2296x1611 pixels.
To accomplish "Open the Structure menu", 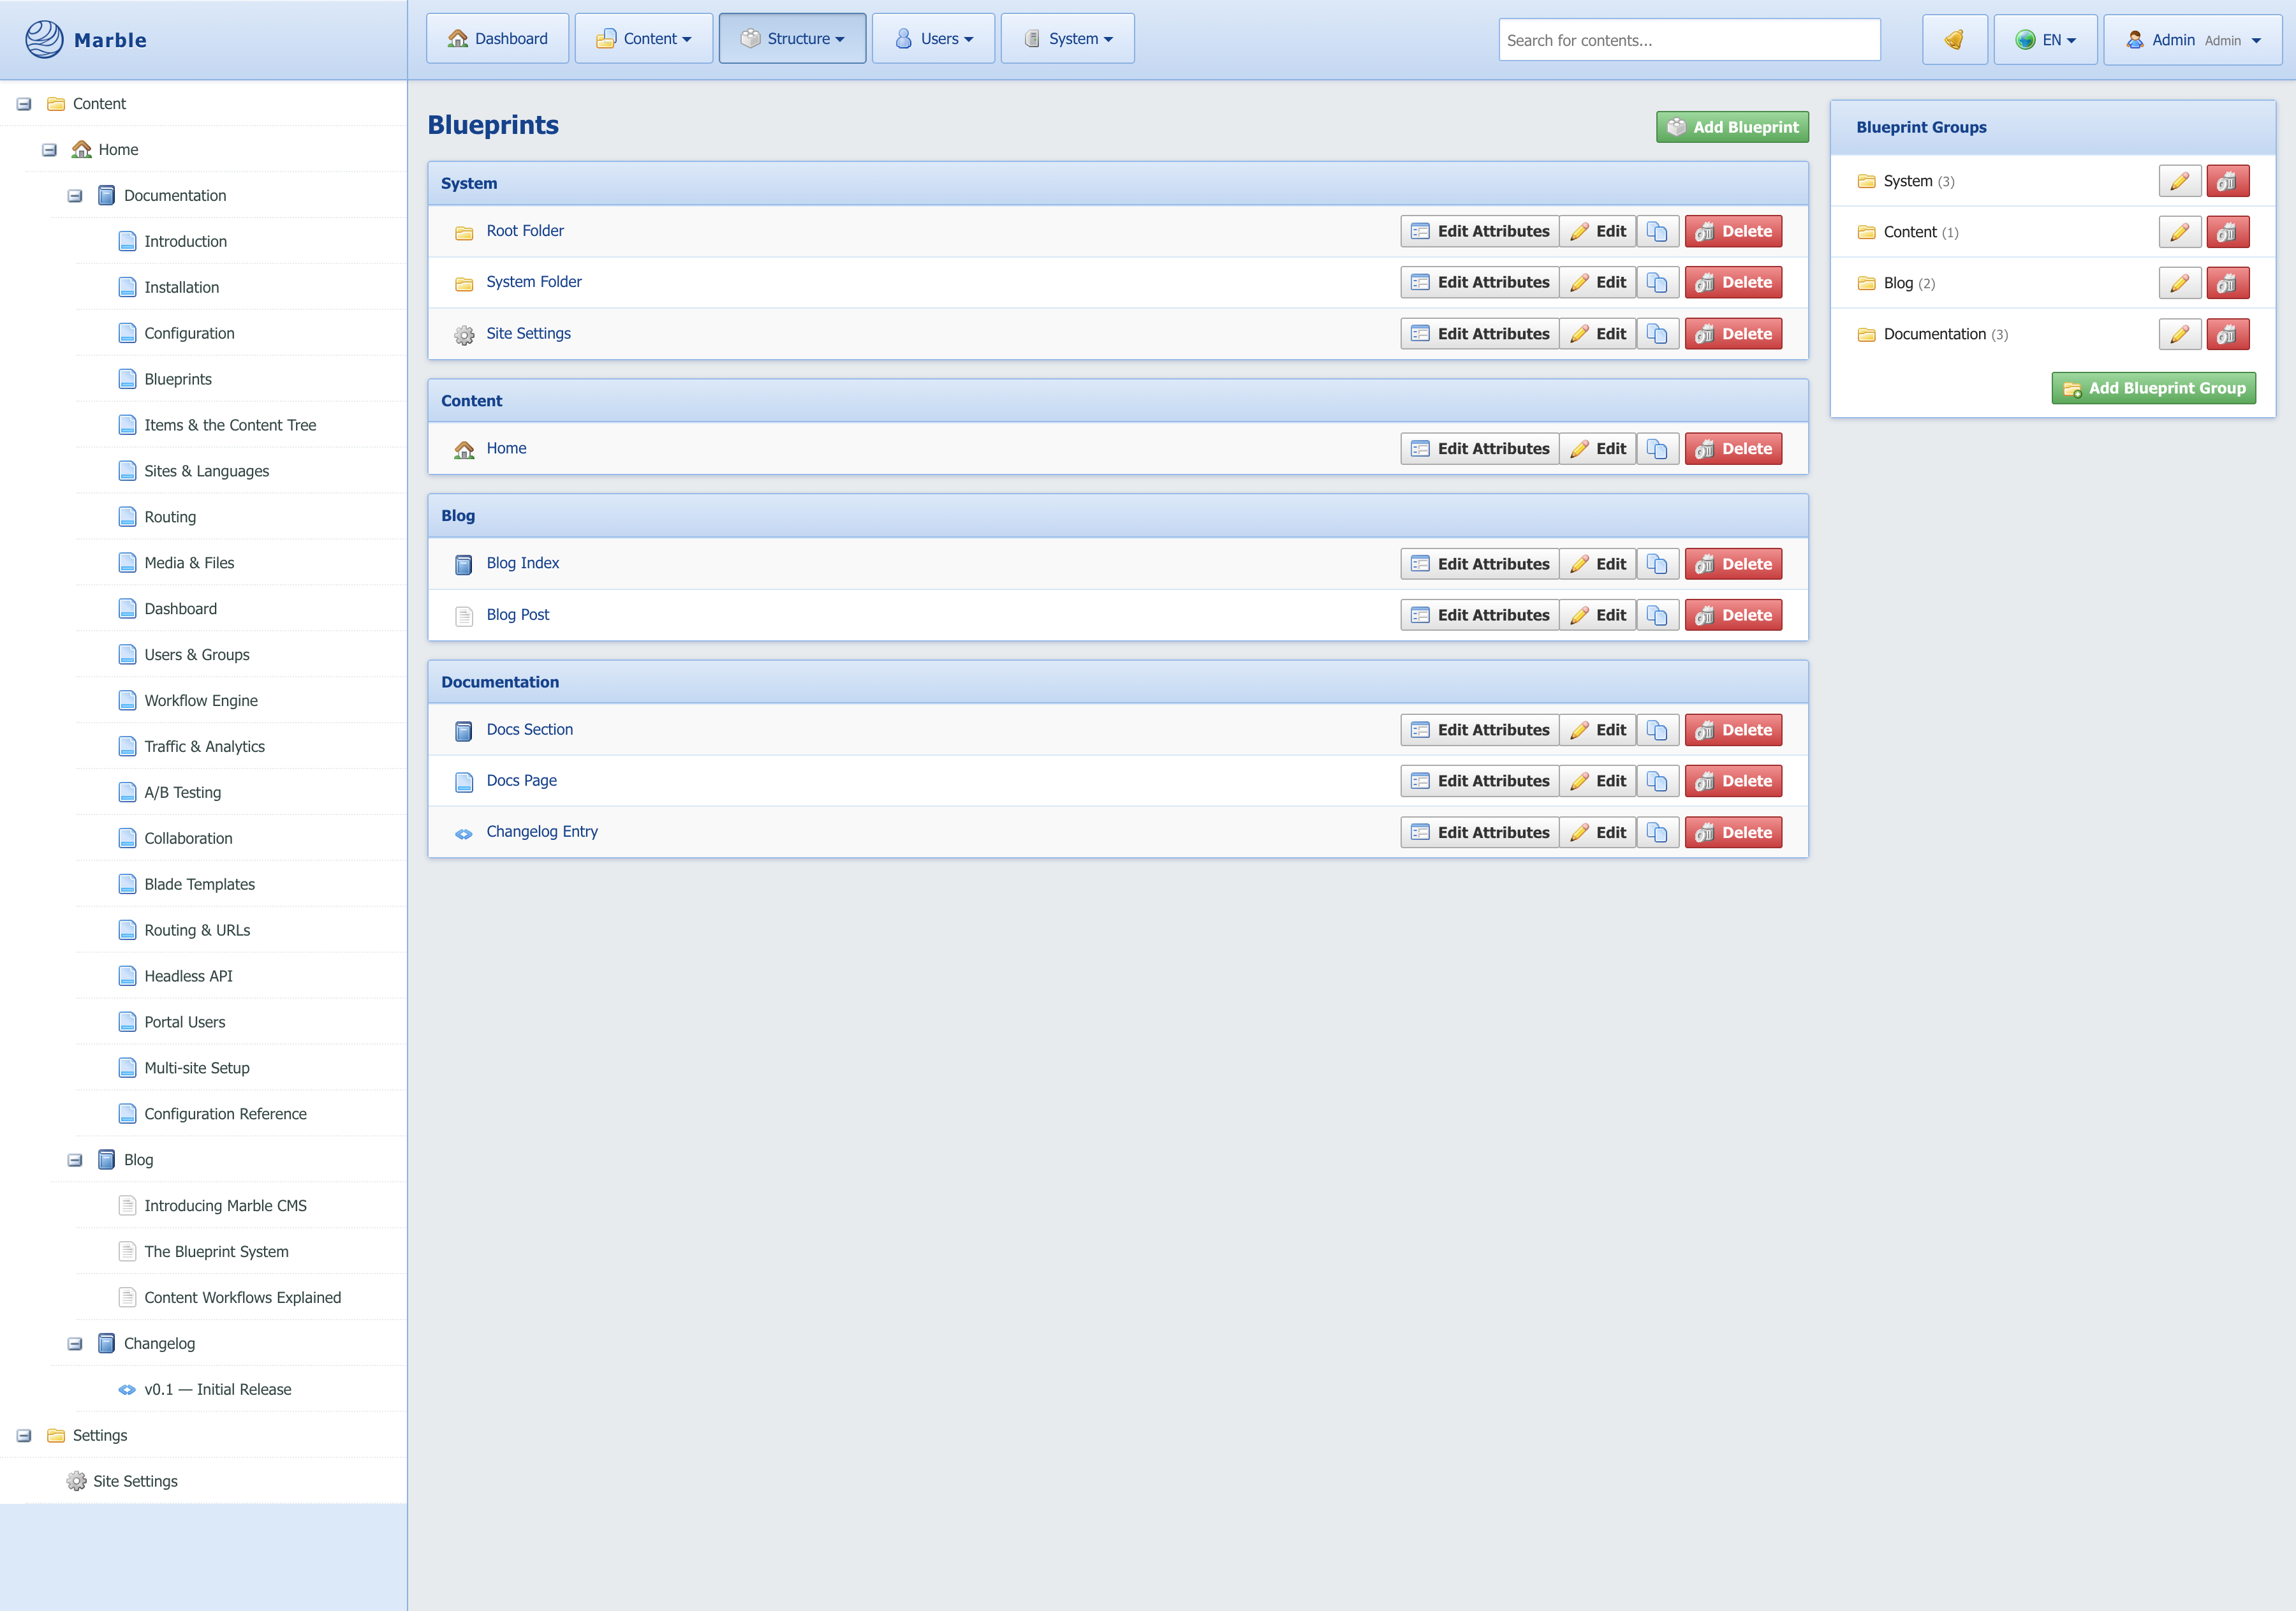I will 792,39.
